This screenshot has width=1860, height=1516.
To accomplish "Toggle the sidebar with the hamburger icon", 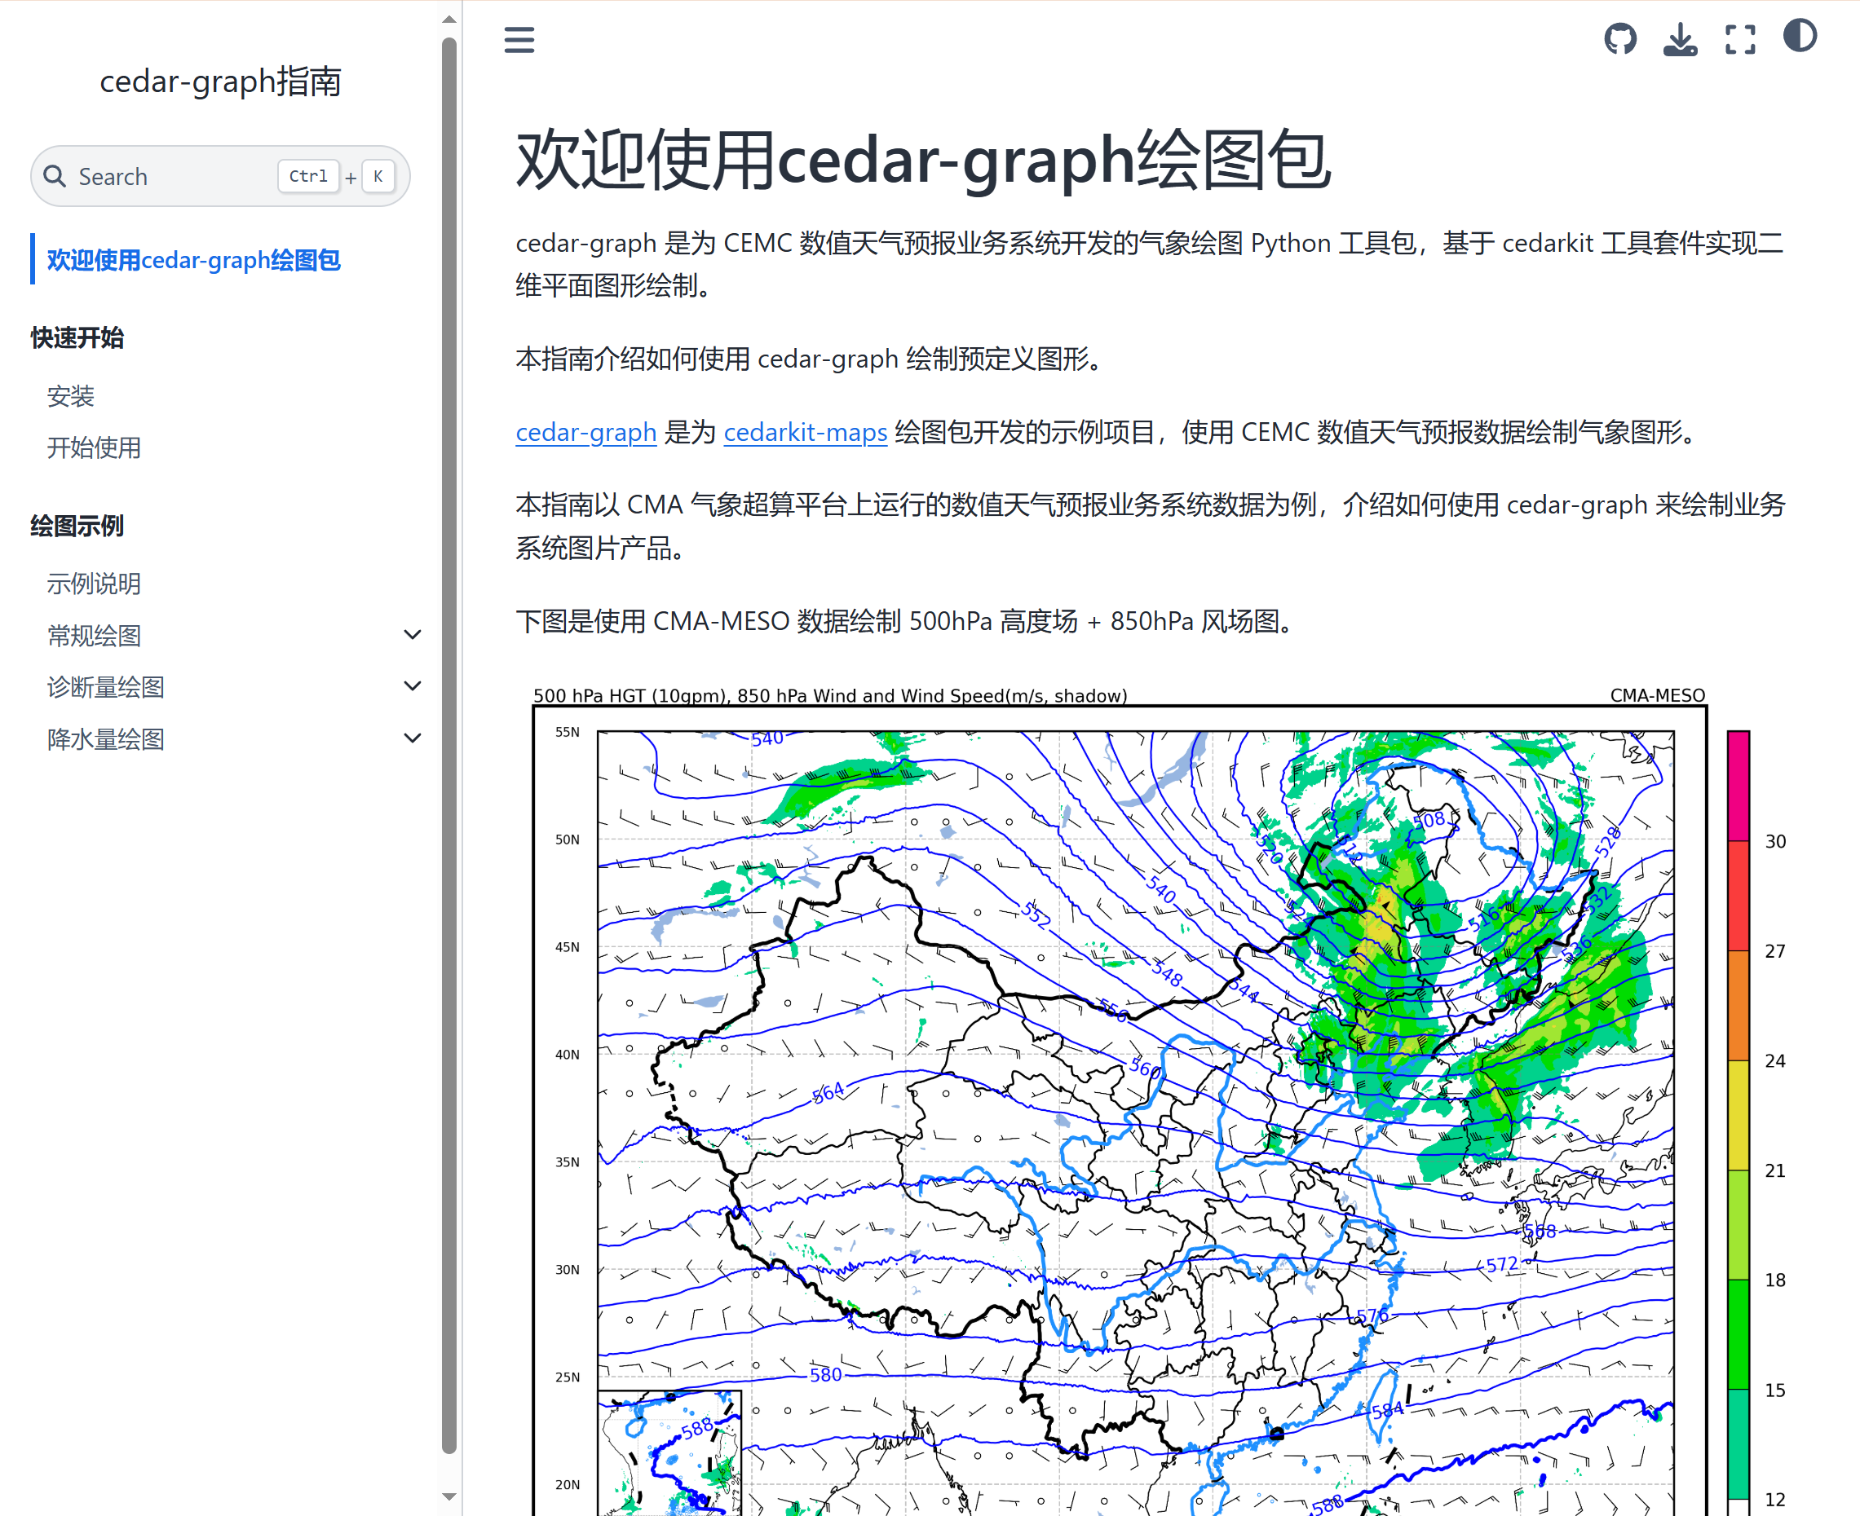I will click(519, 39).
